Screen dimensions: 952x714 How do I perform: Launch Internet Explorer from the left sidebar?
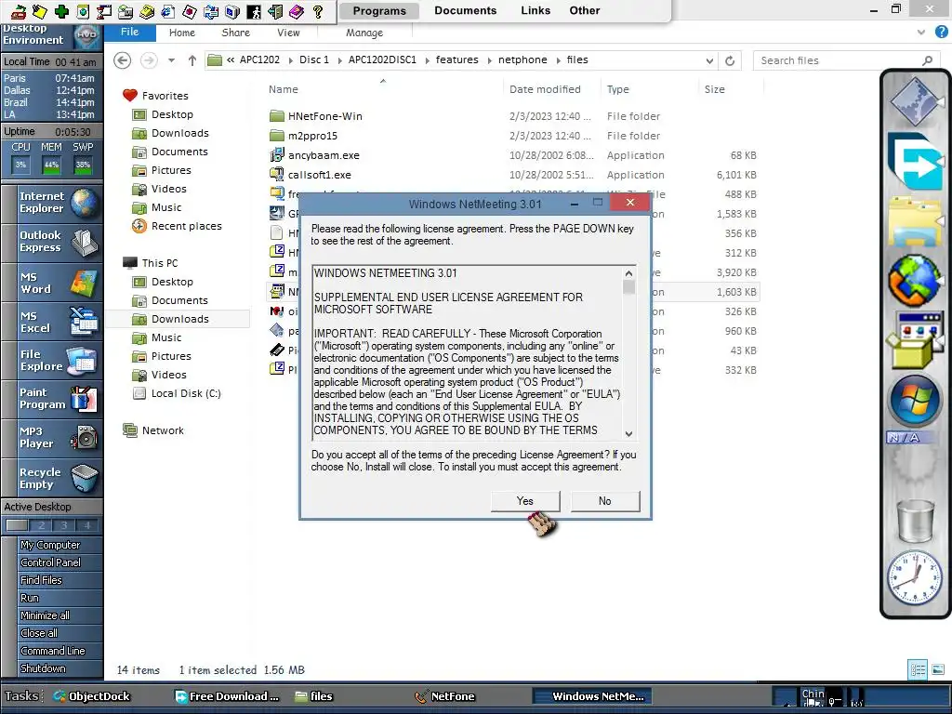tap(52, 203)
